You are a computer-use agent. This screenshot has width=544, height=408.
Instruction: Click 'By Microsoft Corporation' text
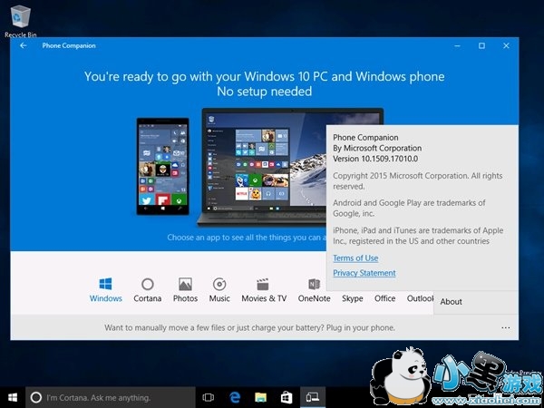coord(377,148)
